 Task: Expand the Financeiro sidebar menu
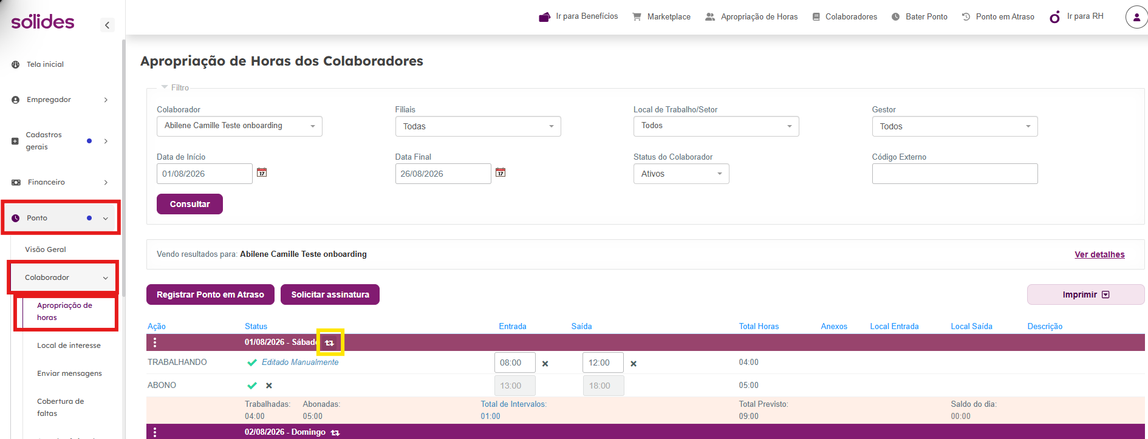tap(60, 182)
